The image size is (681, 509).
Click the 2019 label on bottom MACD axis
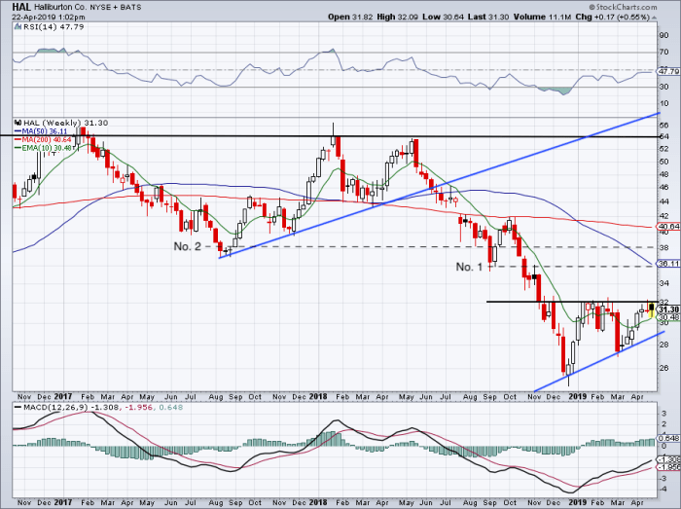tap(577, 502)
